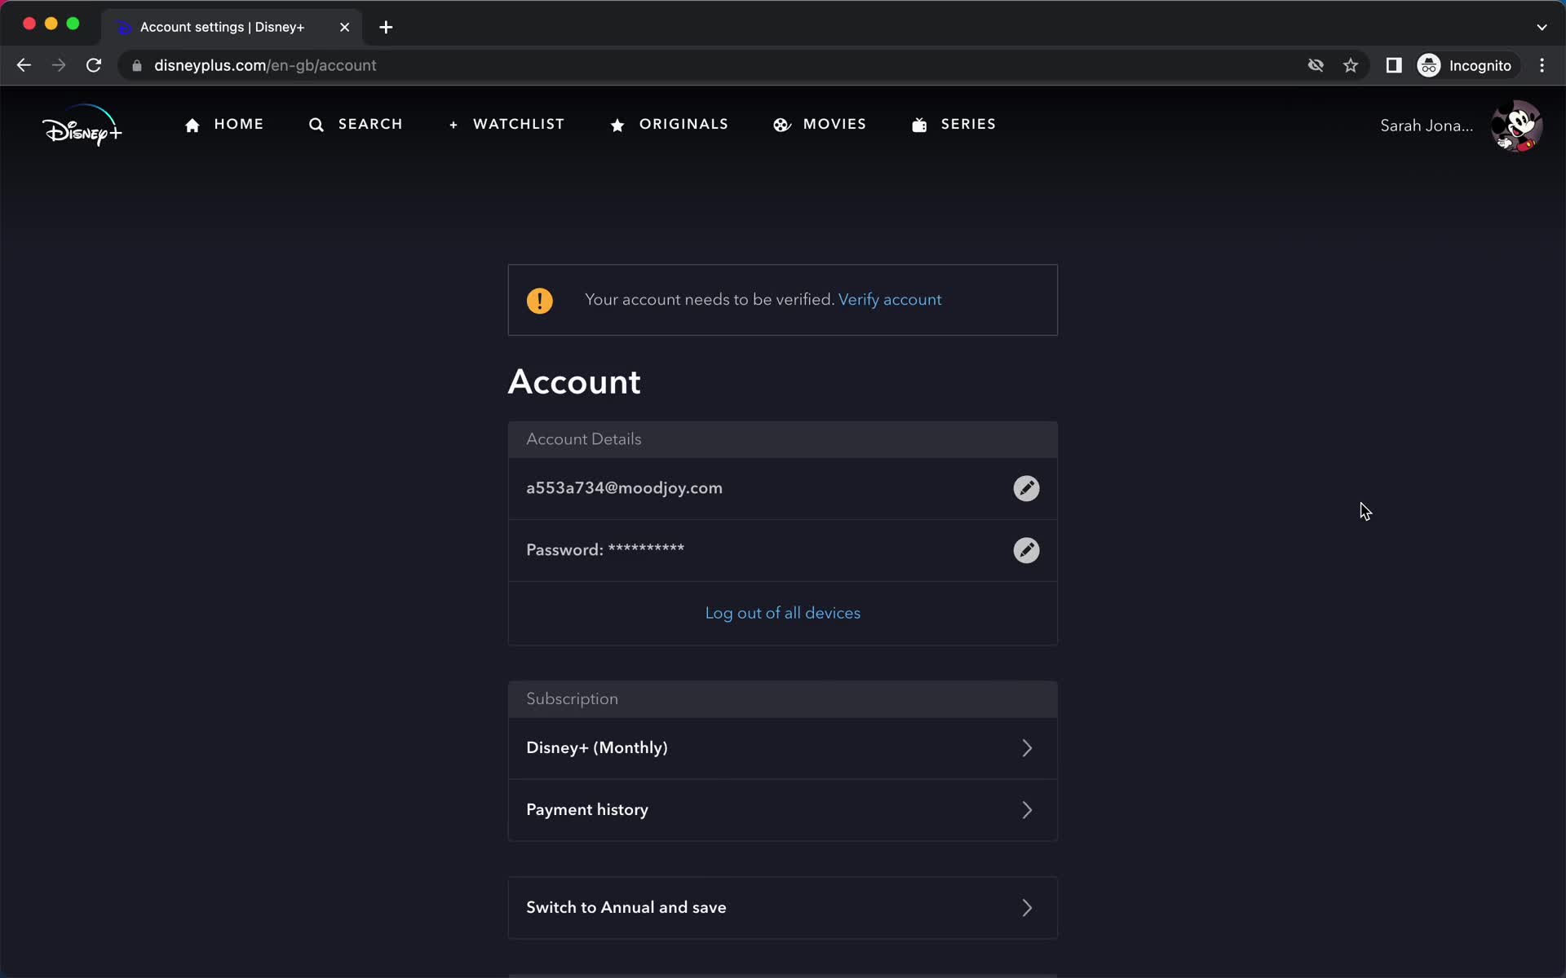This screenshot has height=978, width=1566.
Task: Click the Disney+ home logo icon
Action: point(82,125)
